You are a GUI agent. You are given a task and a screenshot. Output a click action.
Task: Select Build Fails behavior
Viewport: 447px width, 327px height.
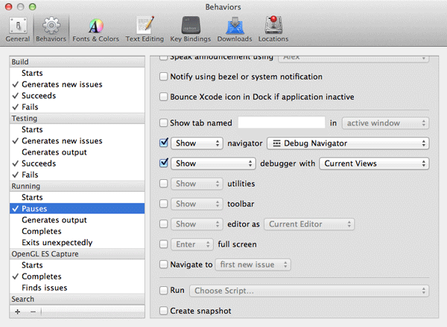click(x=77, y=107)
